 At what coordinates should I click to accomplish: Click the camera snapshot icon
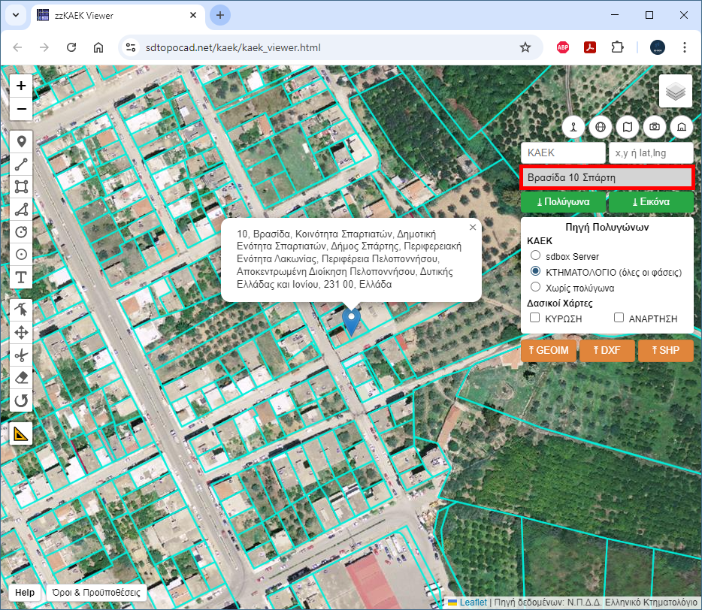pos(655,127)
